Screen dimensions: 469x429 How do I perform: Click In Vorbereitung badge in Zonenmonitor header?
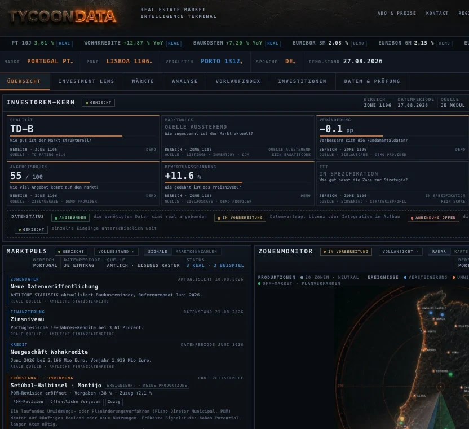[x=346, y=252]
